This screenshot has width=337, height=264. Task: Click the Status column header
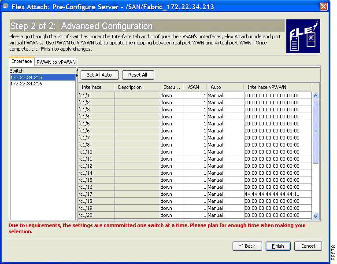pyautogui.click(x=171, y=87)
